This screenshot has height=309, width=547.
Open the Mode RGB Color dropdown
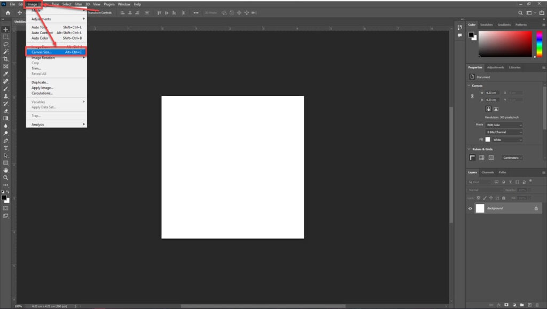point(504,125)
